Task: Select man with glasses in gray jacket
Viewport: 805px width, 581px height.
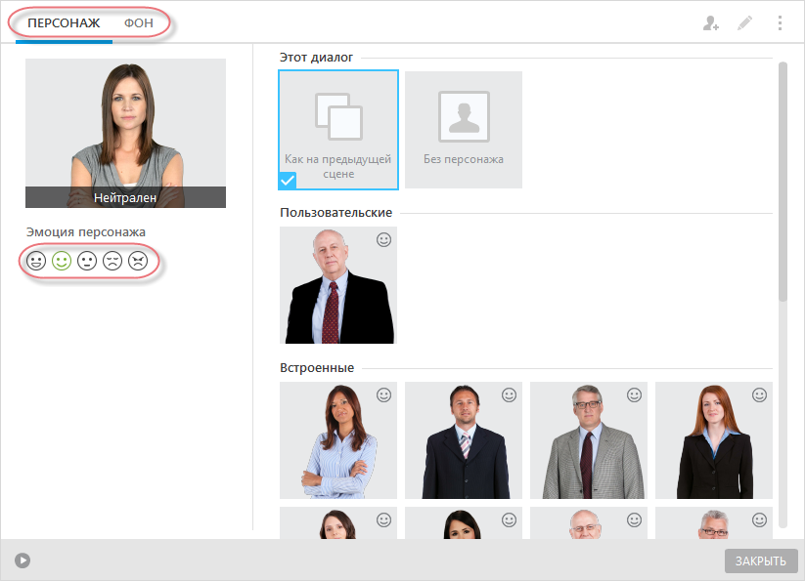Action: (589, 440)
